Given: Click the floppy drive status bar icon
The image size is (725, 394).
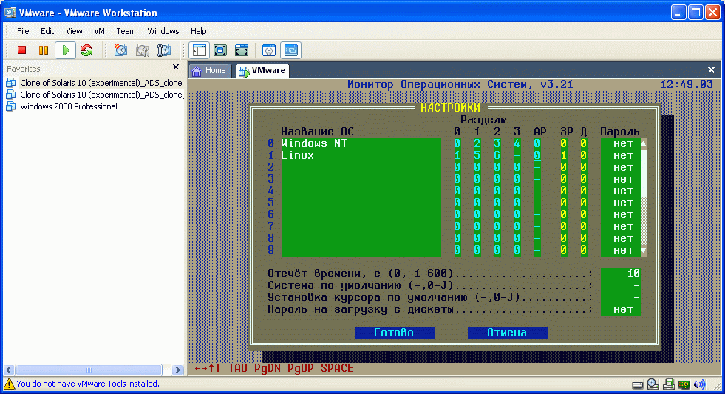Looking at the screenshot, I should point(669,384).
